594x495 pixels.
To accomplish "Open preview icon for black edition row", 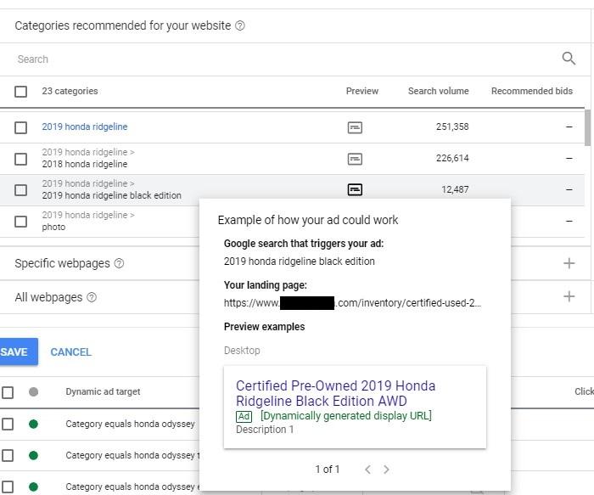I will point(355,189).
